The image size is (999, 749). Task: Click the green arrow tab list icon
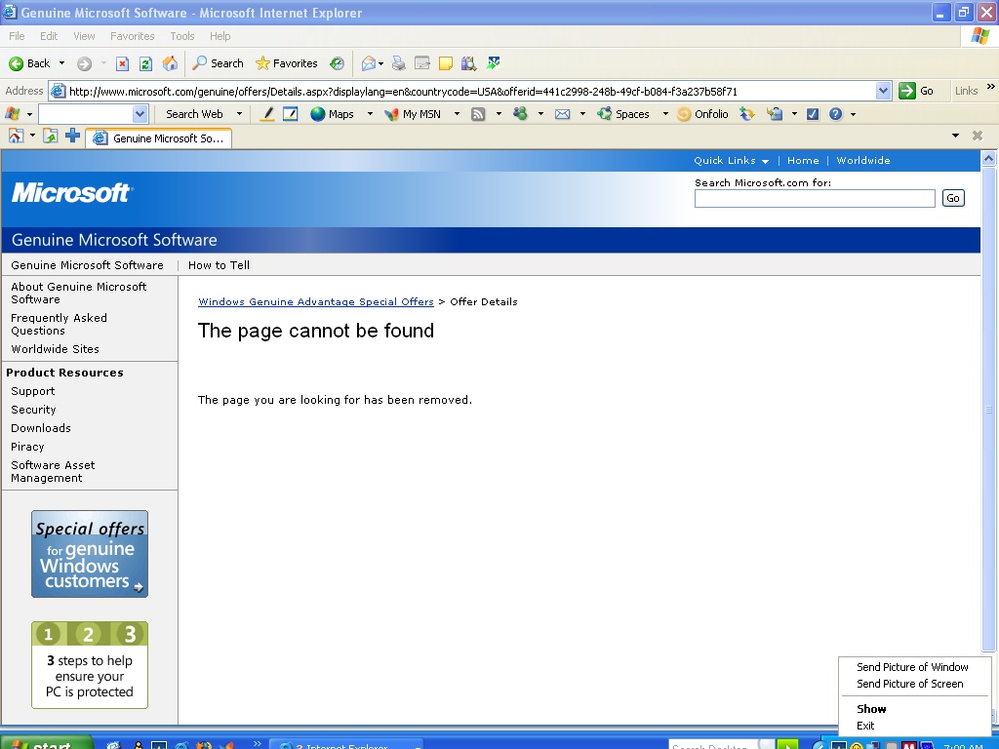click(x=51, y=136)
